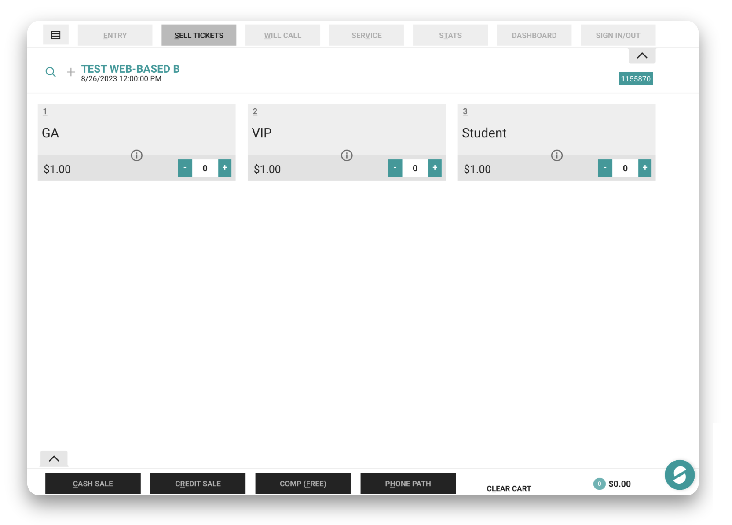
Task: Switch to the Dashboard tab
Action: [534, 35]
